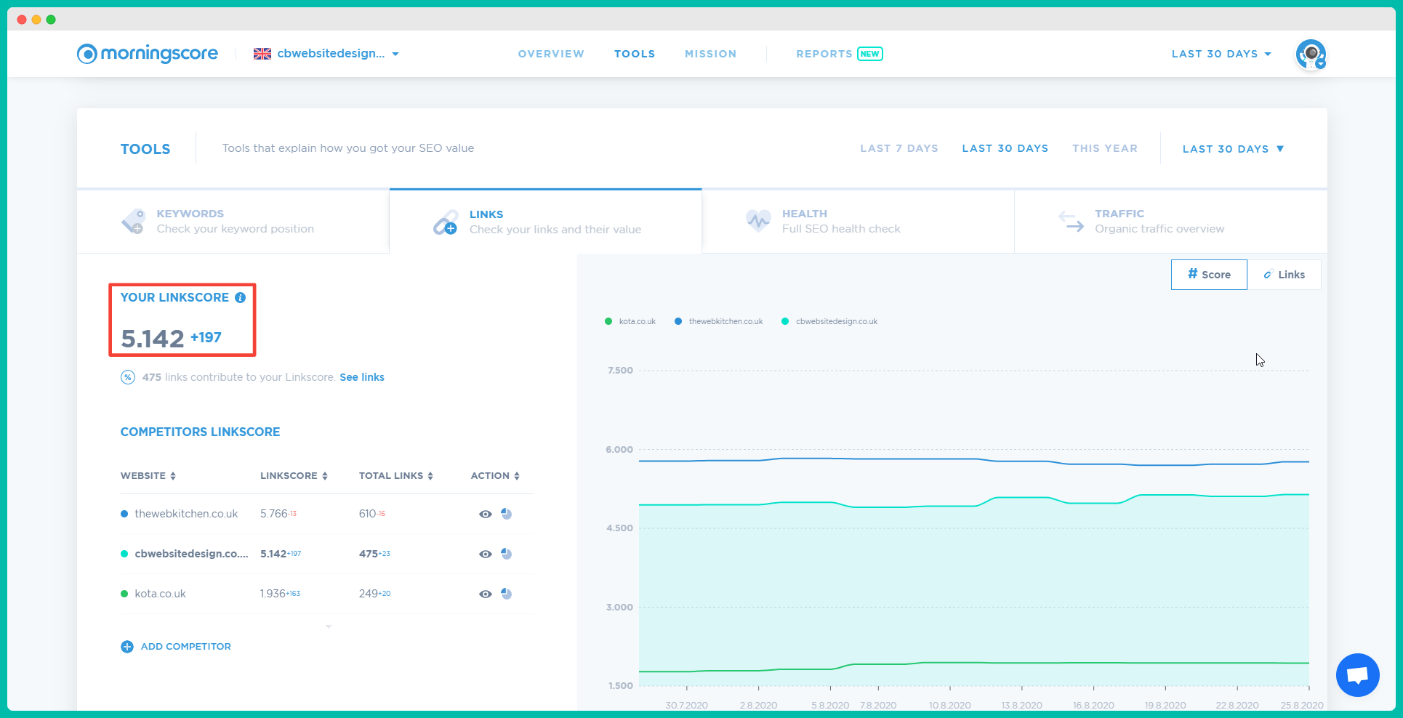Open the live chat bubble
The image size is (1403, 718).
point(1357,675)
